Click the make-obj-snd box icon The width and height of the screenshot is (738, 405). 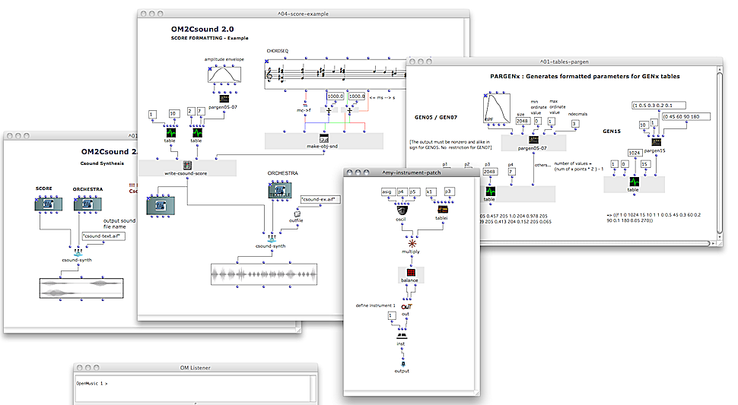tap(324, 140)
